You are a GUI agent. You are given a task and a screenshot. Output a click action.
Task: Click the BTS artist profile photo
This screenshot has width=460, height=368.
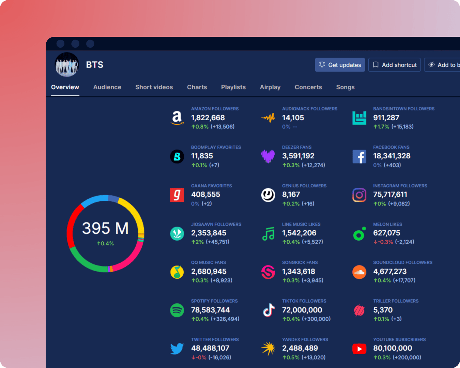67,65
